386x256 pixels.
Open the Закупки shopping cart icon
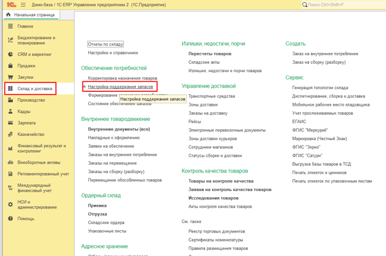click(x=10, y=77)
